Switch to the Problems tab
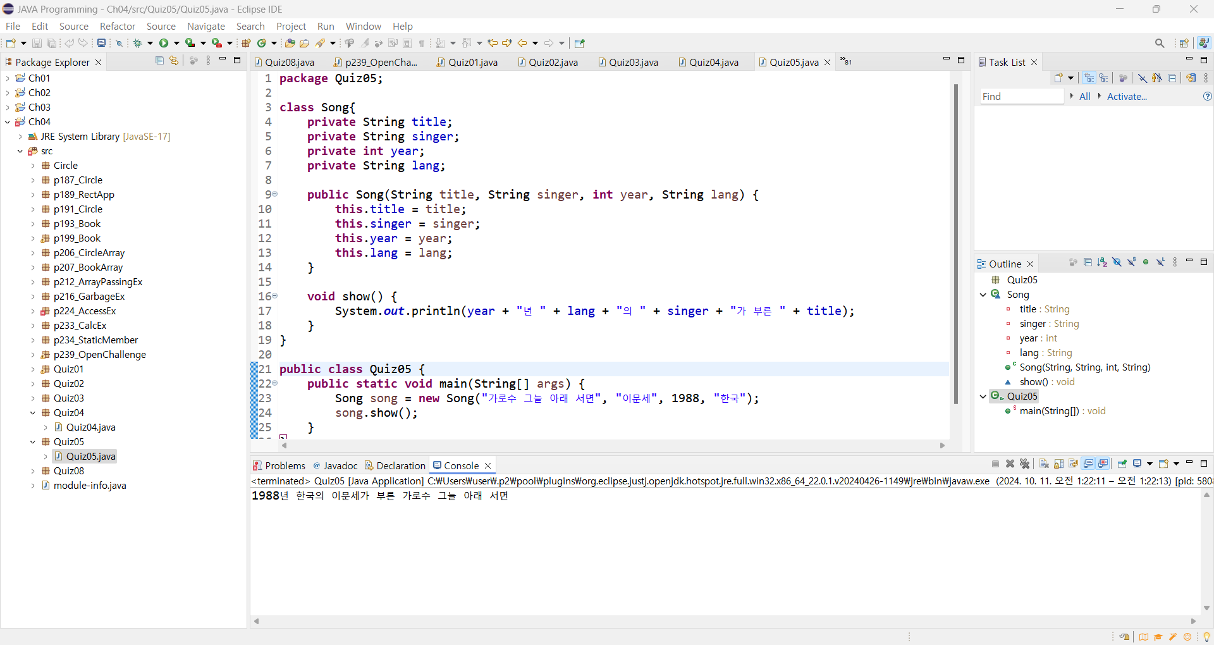Image resolution: width=1214 pixels, height=645 pixels. click(x=279, y=465)
